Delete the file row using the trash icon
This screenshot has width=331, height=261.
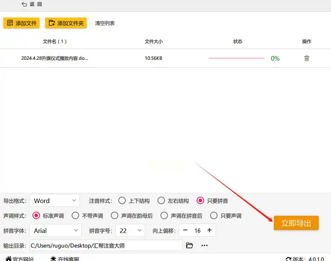pyautogui.click(x=306, y=58)
